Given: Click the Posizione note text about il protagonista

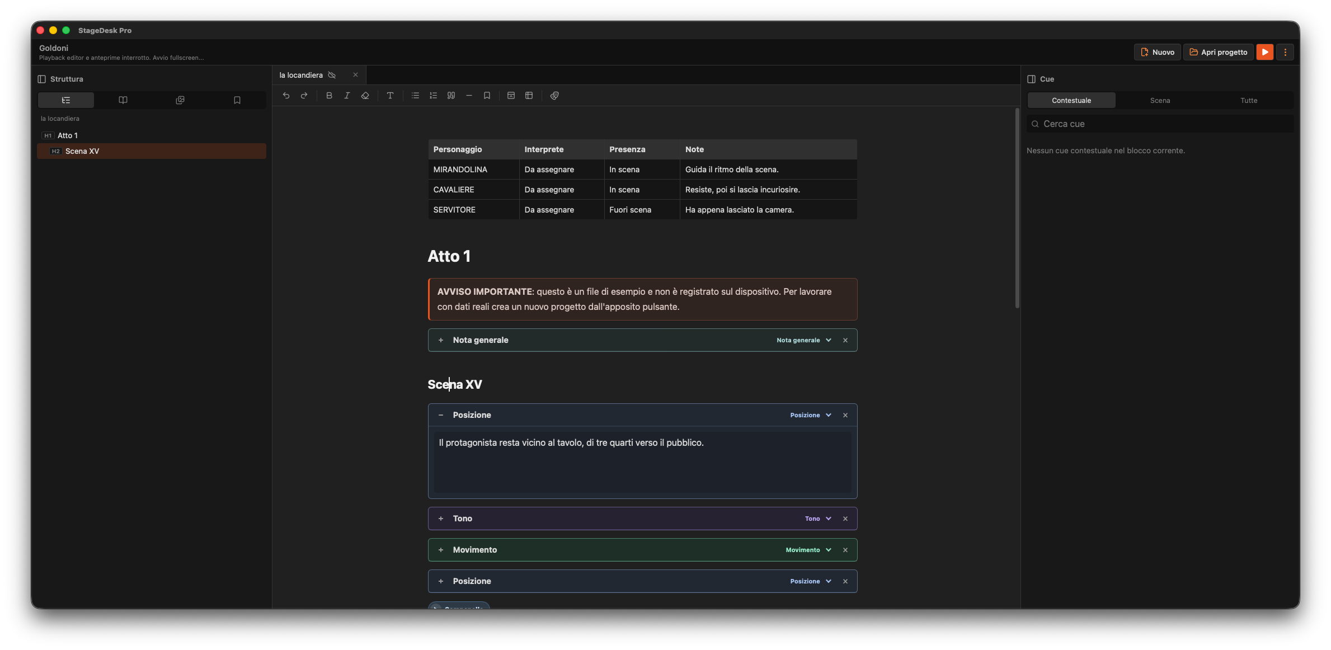Looking at the screenshot, I should [571, 442].
